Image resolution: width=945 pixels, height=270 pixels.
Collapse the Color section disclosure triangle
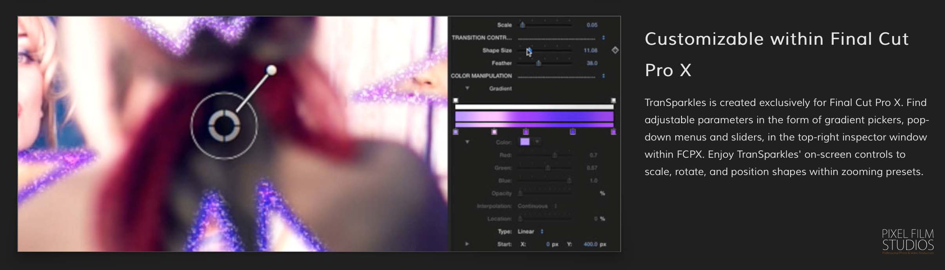coord(467,142)
